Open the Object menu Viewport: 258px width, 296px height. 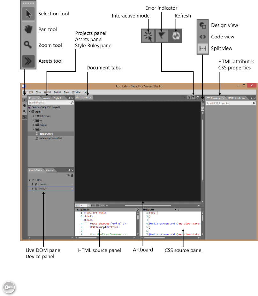tap(48, 92)
